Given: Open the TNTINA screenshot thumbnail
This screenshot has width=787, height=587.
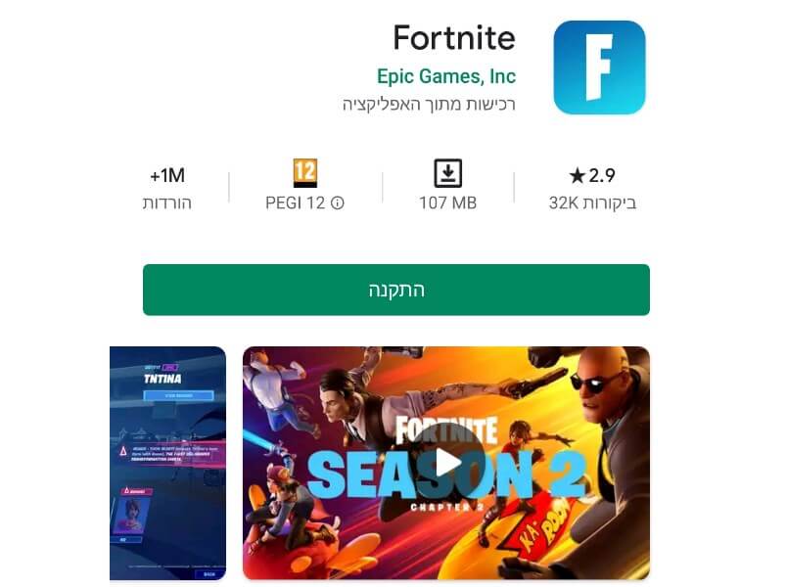Looking at the screenshot, I should (167, 463).
